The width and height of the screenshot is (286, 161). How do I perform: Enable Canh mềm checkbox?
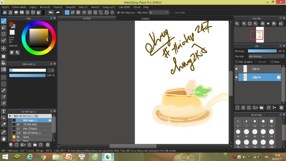pyautogui.click(x=172, y=12)
